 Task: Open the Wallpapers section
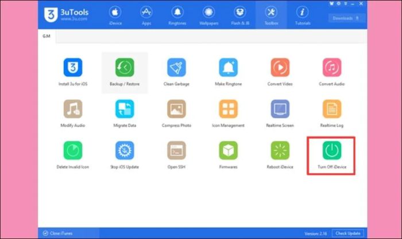pos(208,15)
